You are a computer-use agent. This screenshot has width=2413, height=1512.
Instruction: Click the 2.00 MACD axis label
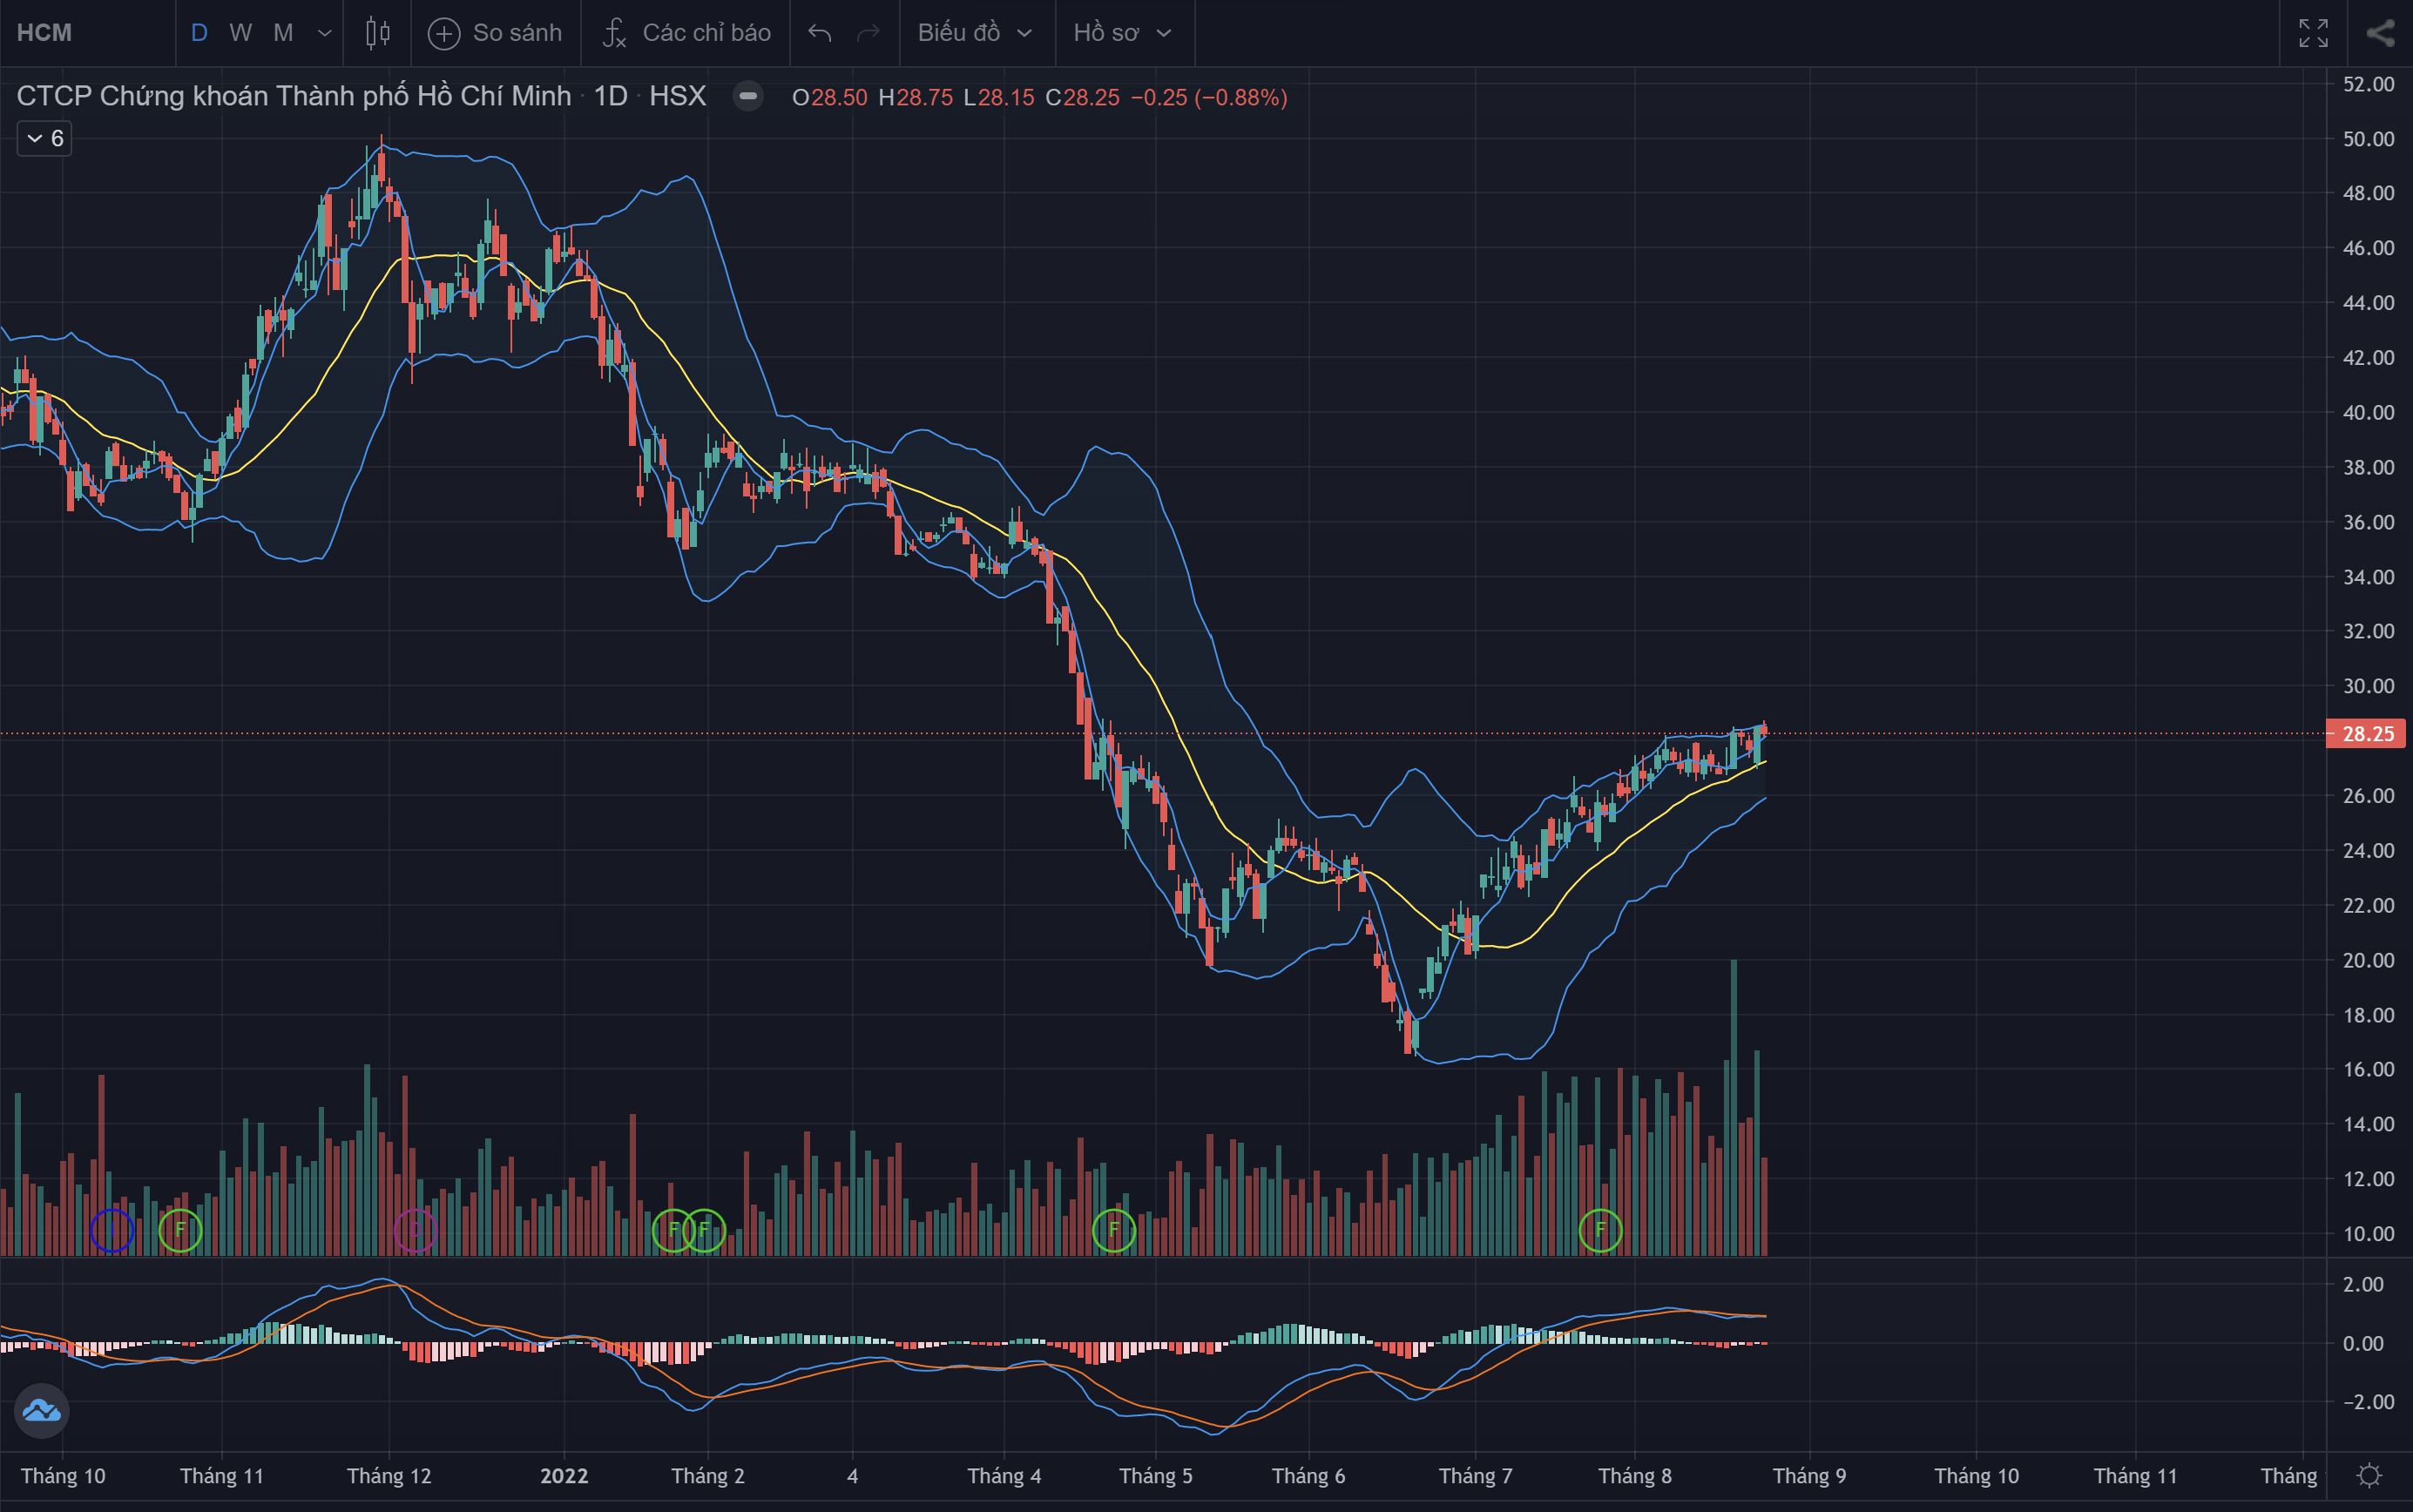2363,1284
